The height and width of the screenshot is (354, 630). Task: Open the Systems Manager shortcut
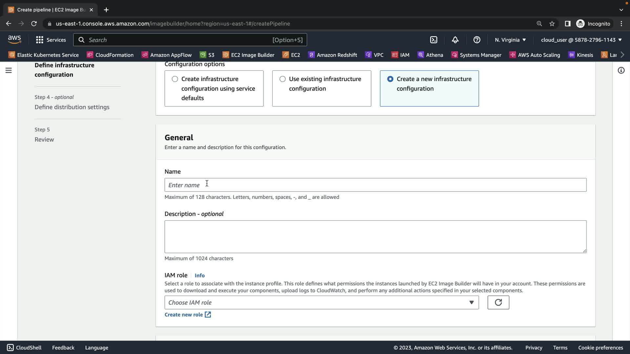click(x=476, y=55)
